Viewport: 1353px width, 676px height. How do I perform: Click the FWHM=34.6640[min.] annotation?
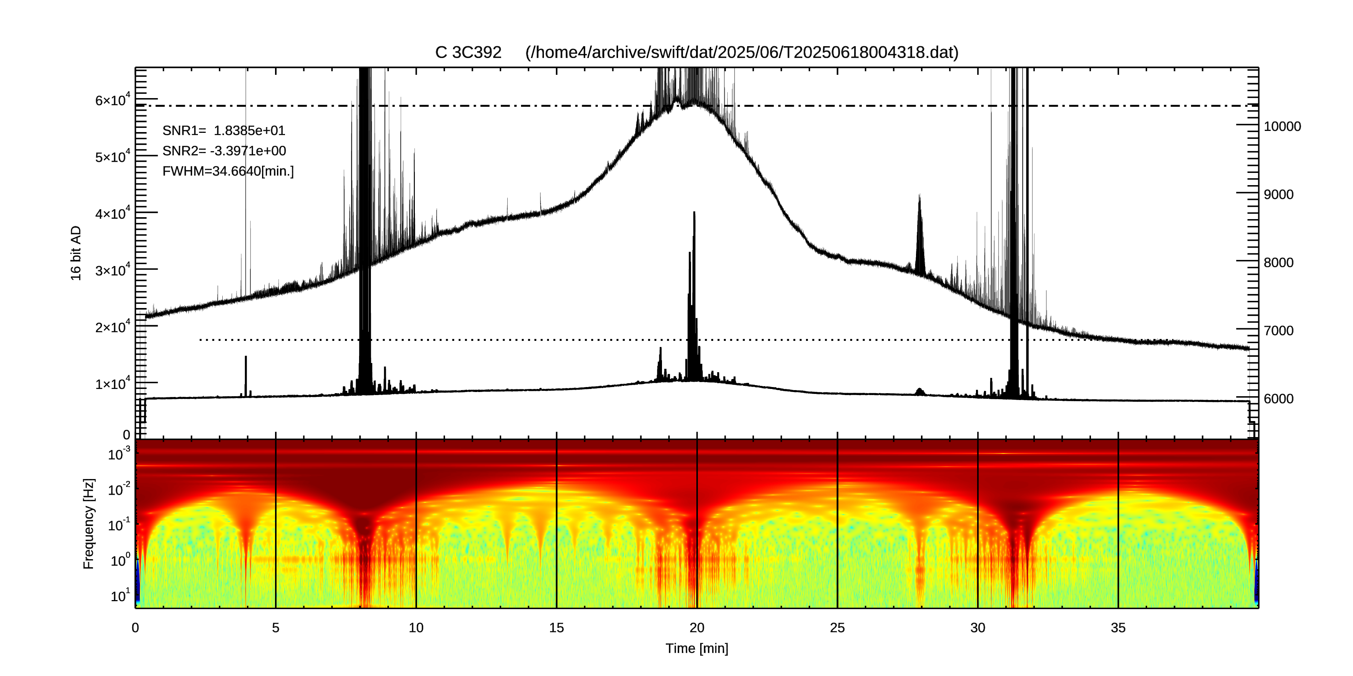228,171
